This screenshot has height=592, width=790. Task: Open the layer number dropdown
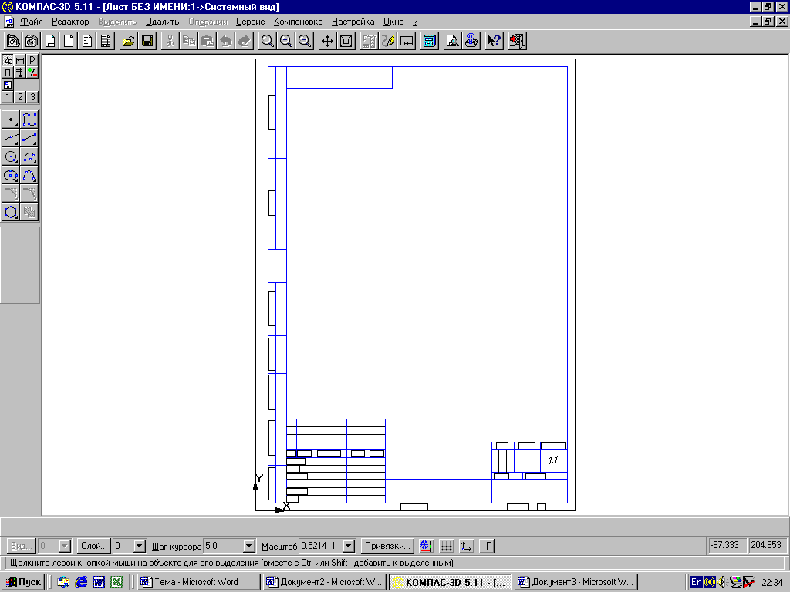tap(140, 546)
